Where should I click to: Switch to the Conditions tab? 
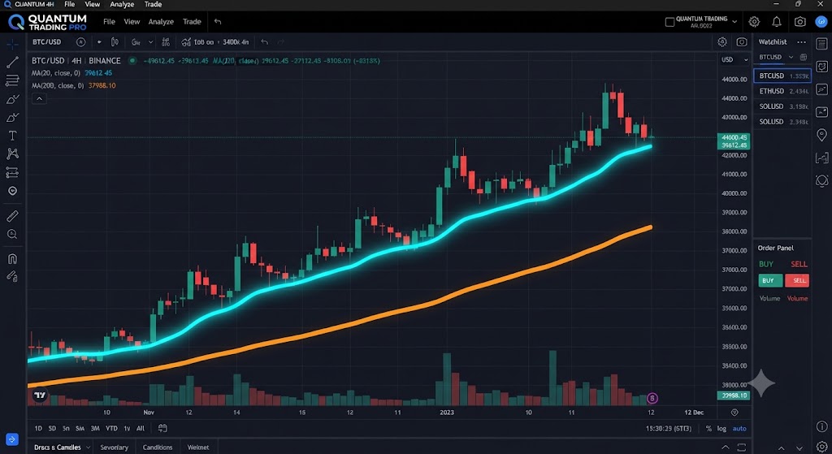[x=158, y=448]
